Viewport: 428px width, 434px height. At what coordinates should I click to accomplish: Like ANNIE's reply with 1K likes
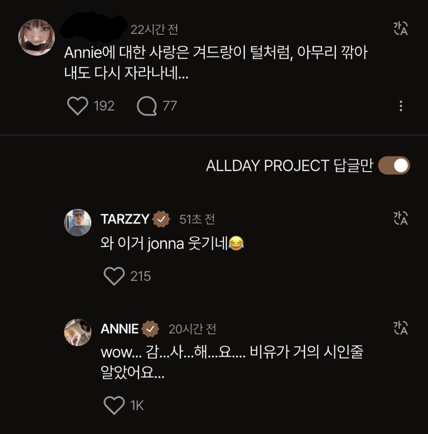pyautogui.click(x=114, y=405)
